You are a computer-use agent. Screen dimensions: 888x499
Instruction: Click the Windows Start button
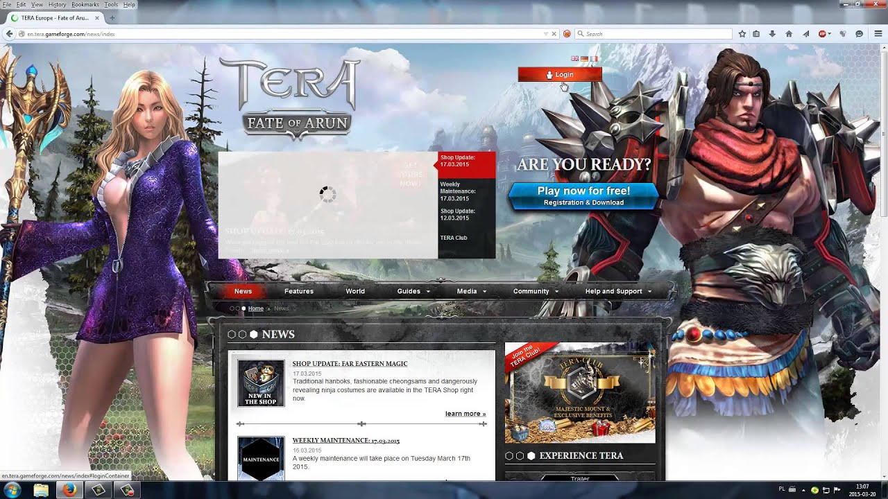pos(13,490)
